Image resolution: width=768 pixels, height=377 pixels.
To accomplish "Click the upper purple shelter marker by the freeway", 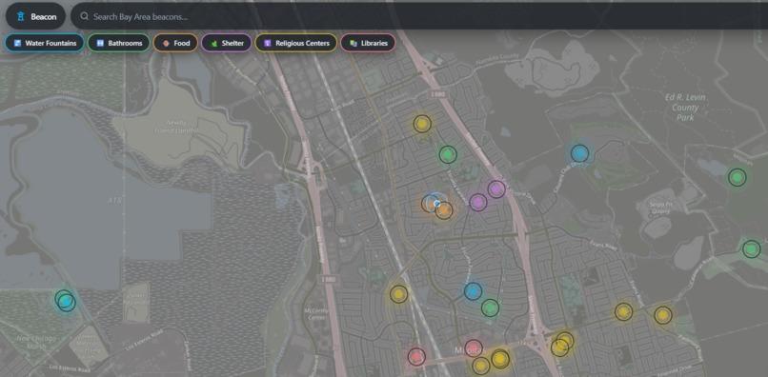I will [x=496, y=188].
